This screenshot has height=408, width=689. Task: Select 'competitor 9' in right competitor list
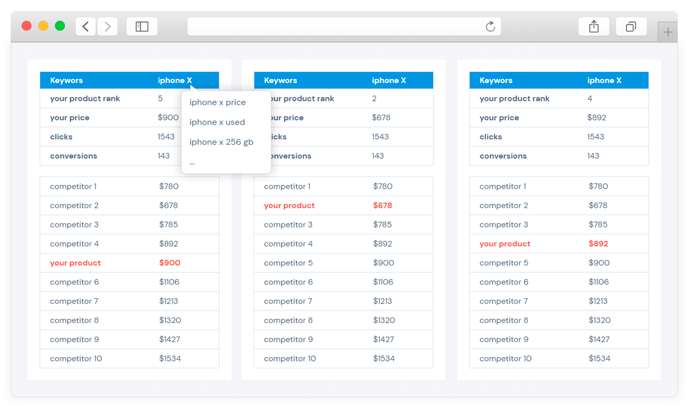pos(504,339)
